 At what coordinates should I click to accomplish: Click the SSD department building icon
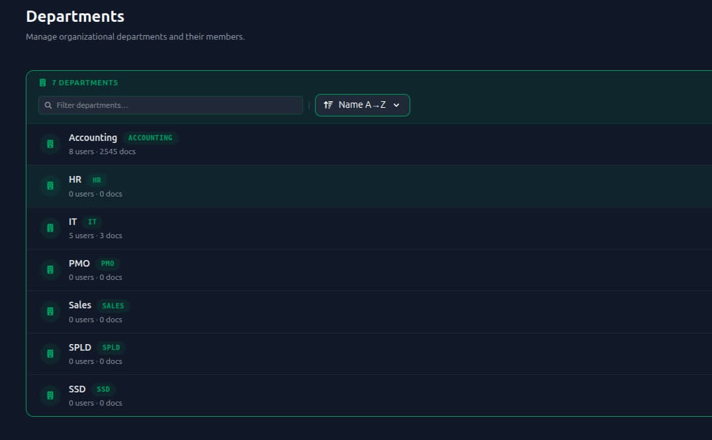50,395
